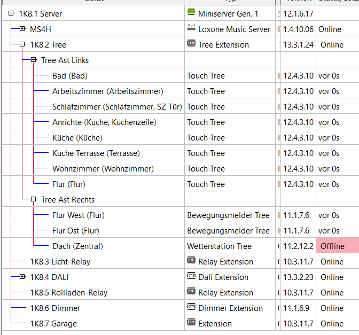Select the Küche Terrasse (Terrasse) entry
Image resolution: width=359 pixels, height=335 pixels.
click(96, 153)
